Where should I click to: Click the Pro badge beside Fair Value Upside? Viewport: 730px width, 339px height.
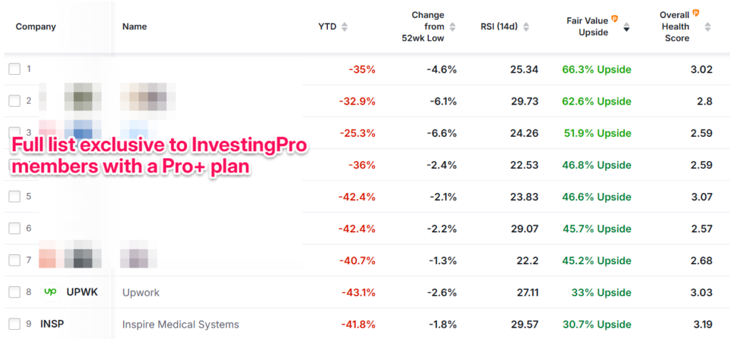pyautogui.click(x=614, y=20)
